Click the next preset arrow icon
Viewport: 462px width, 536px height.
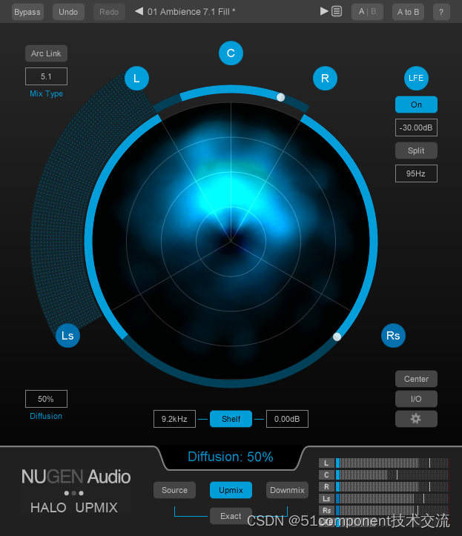click(x=324, y=12)
